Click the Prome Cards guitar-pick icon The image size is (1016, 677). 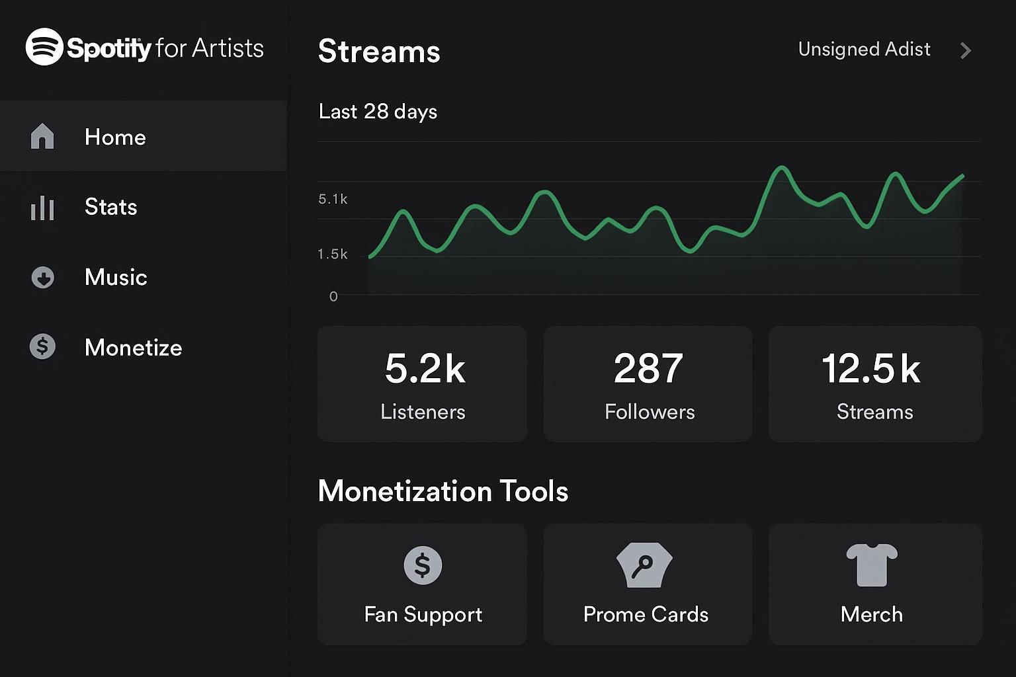pyautogui.click(x=647, y=565)
